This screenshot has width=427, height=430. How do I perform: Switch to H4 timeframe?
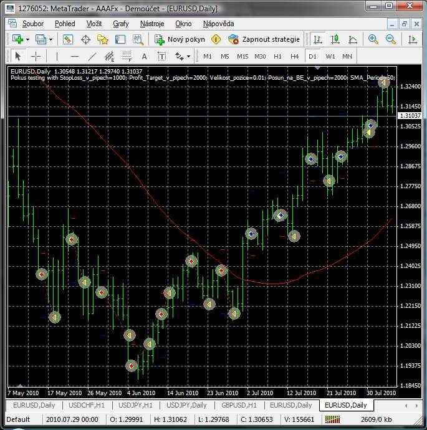(295, 56)
